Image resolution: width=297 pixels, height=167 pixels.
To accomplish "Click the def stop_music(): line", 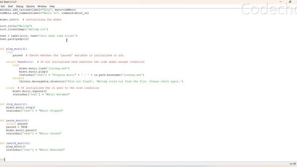I will tap(13, 104).
